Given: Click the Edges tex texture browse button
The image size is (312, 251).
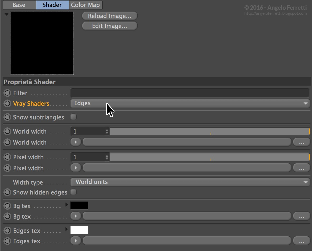Looking at the screenshot, I should point(302,241).
